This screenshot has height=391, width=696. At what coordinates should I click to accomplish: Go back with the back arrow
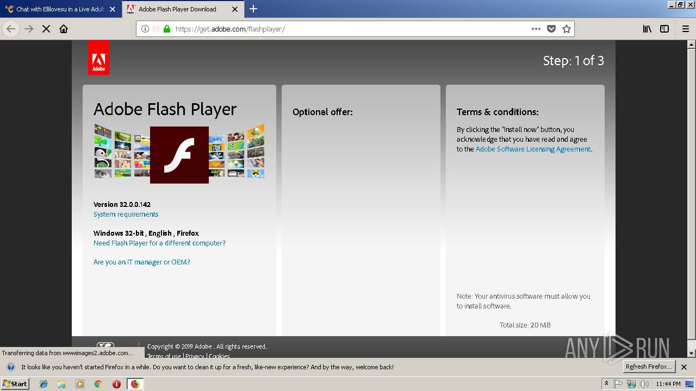(11, 29)
